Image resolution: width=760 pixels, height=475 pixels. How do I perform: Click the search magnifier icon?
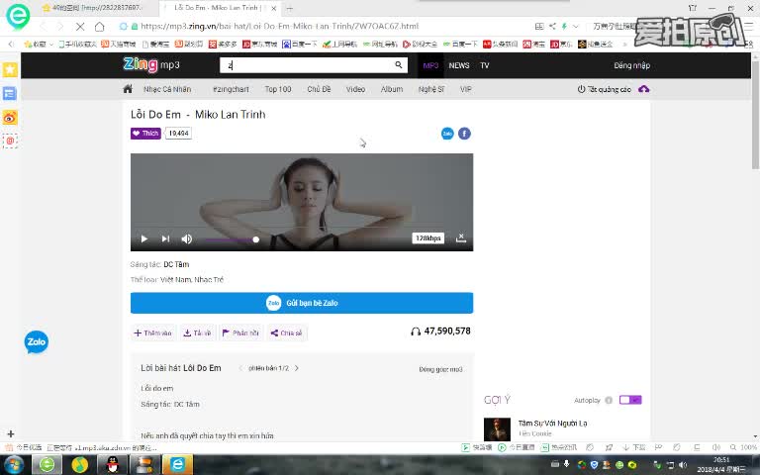[x=399, y=65]
